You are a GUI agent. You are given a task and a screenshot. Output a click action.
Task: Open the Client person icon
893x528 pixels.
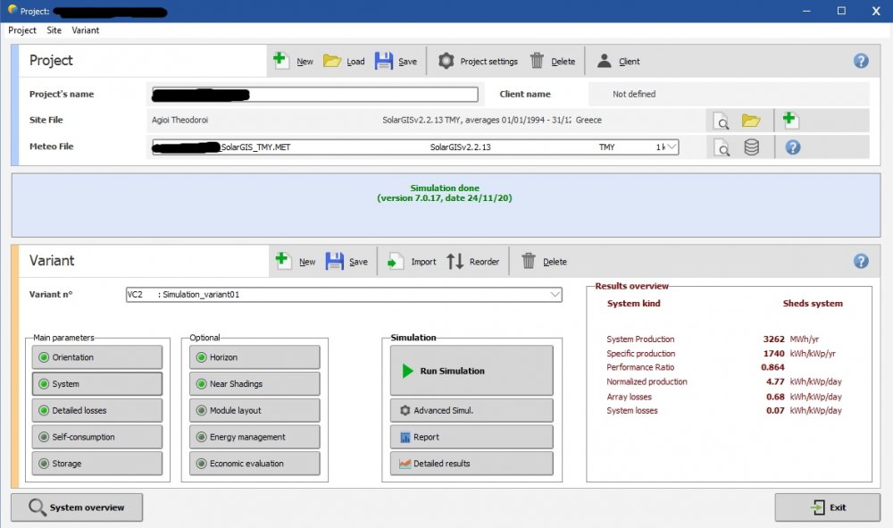pyautogui.click(x=605, y=61)
